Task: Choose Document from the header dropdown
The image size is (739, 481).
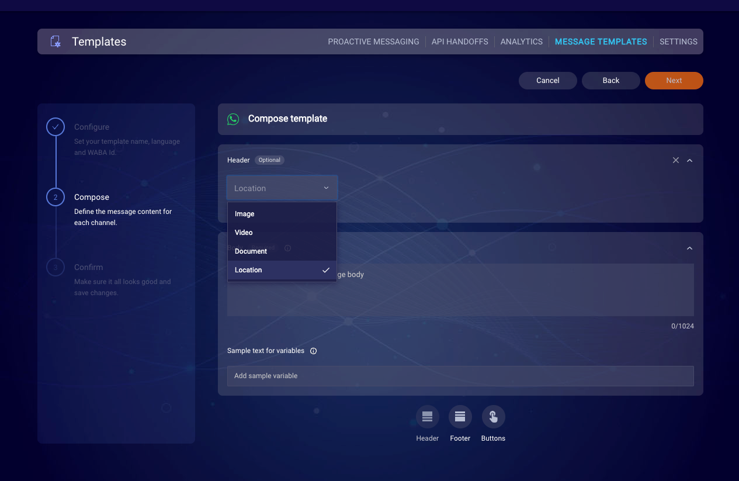Action: pos(282,251)
